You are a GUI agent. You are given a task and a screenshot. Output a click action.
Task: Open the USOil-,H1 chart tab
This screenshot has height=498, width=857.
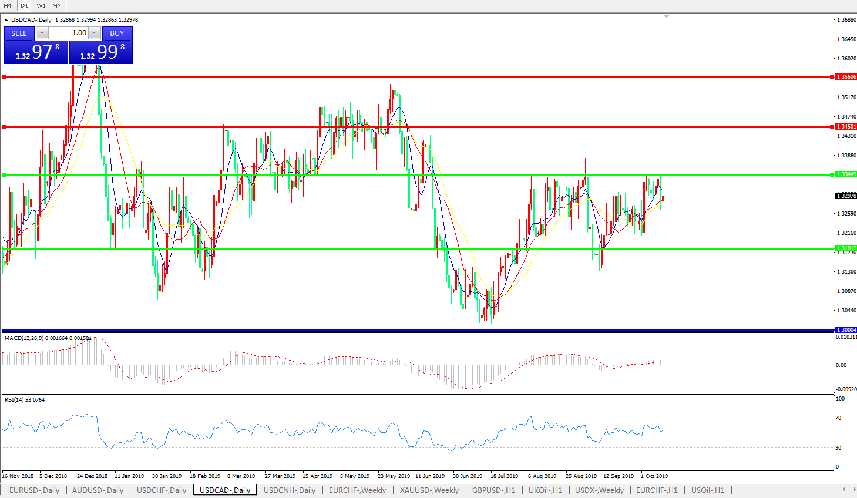point(707,490)
